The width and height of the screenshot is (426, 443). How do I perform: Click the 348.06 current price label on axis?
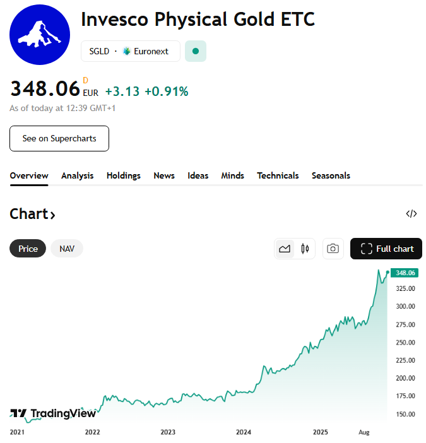405,273
